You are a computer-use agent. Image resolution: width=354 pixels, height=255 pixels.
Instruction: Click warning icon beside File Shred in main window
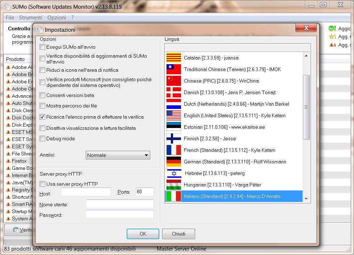pos(8,154)
